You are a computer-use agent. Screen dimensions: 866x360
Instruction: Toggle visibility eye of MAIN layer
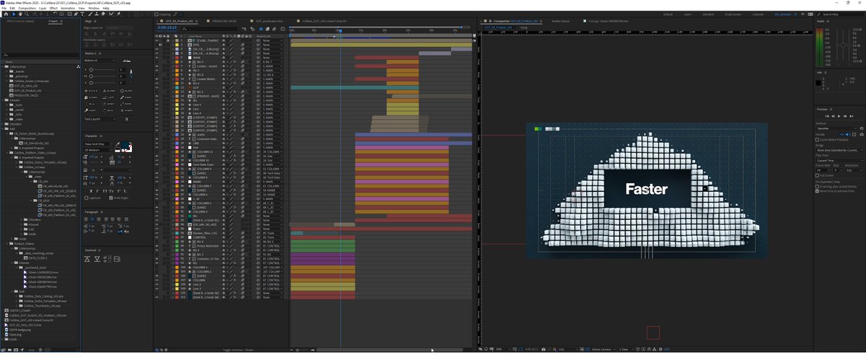157,57
